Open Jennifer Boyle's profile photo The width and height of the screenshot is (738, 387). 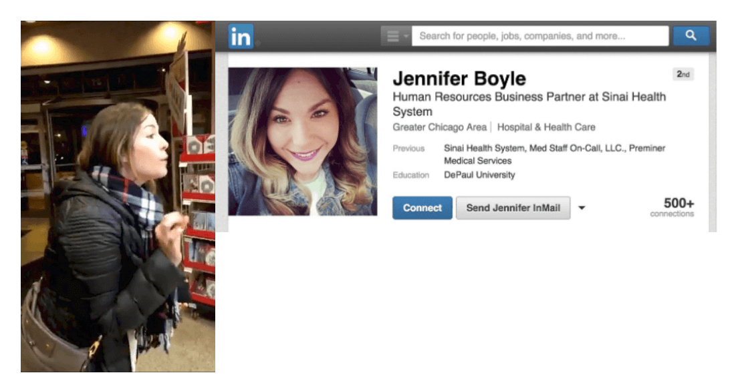pos(303,141)
